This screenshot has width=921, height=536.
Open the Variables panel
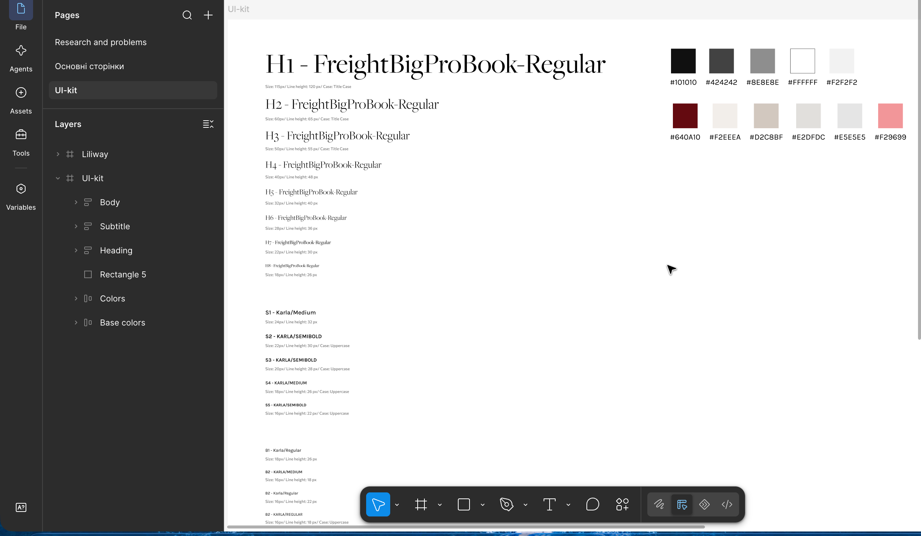tap(21, 196)
